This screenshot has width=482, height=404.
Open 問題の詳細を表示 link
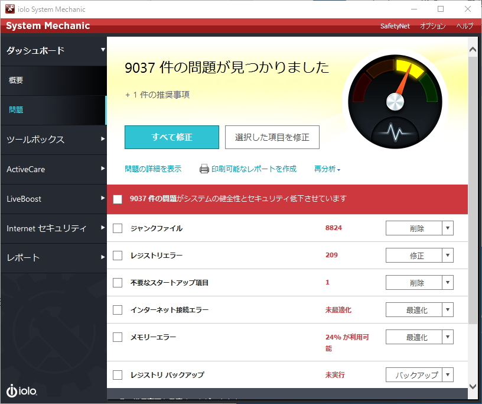pyautogui.click(x=153, y=169)
